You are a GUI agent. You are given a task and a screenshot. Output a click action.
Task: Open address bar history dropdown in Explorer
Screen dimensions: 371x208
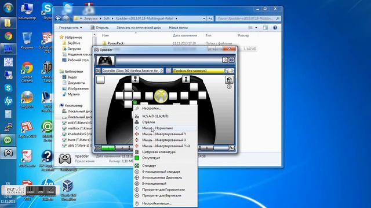pyautogui.click(x=204, y=18)
